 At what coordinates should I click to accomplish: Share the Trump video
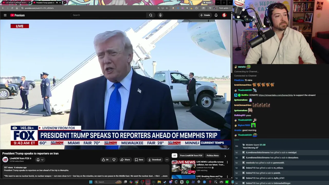tap(125, 160)
